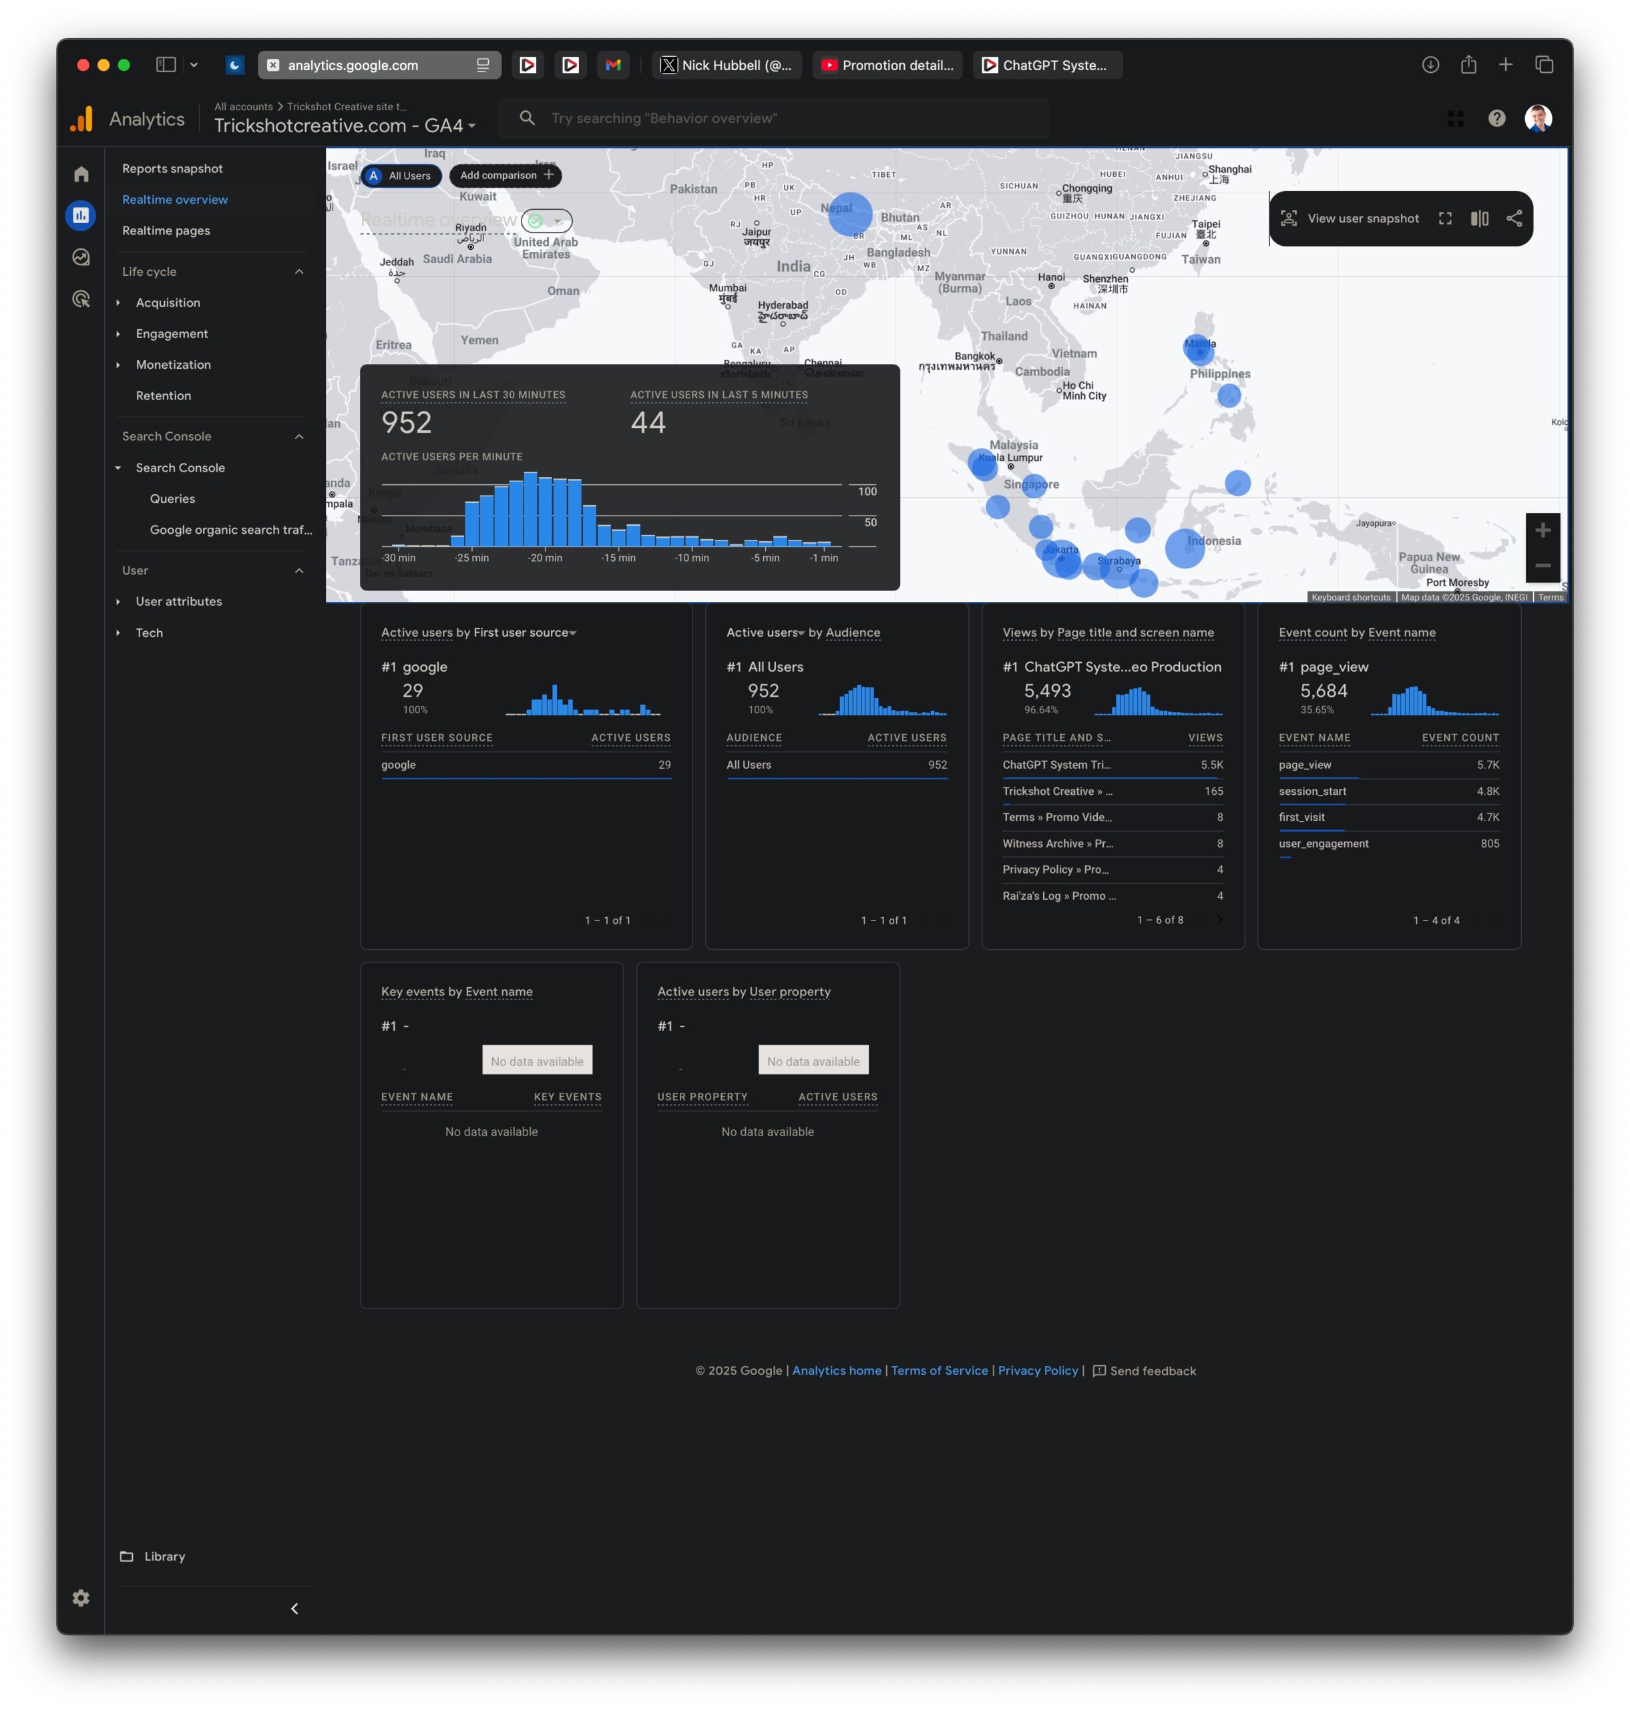This screenshot has height=1710, width=1630.
Task: Click the Analytics logo
Action: pos(81,119)
